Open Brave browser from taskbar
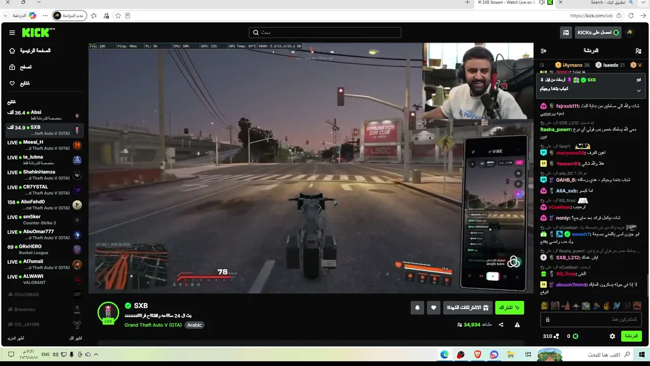This screenshot has width=650, height=366. [x=477, y=354]
